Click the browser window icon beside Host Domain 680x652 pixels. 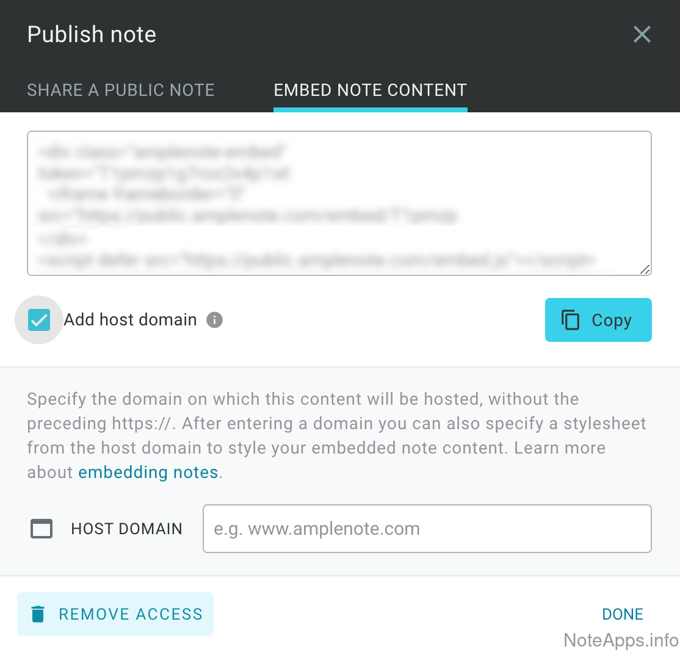coord(42,529)
